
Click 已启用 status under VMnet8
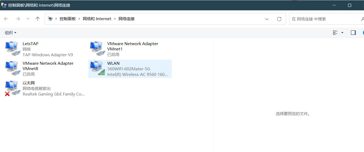click(x=28, y=74)
